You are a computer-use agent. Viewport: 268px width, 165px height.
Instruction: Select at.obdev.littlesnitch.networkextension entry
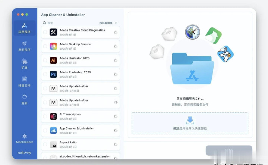(85, 156)
